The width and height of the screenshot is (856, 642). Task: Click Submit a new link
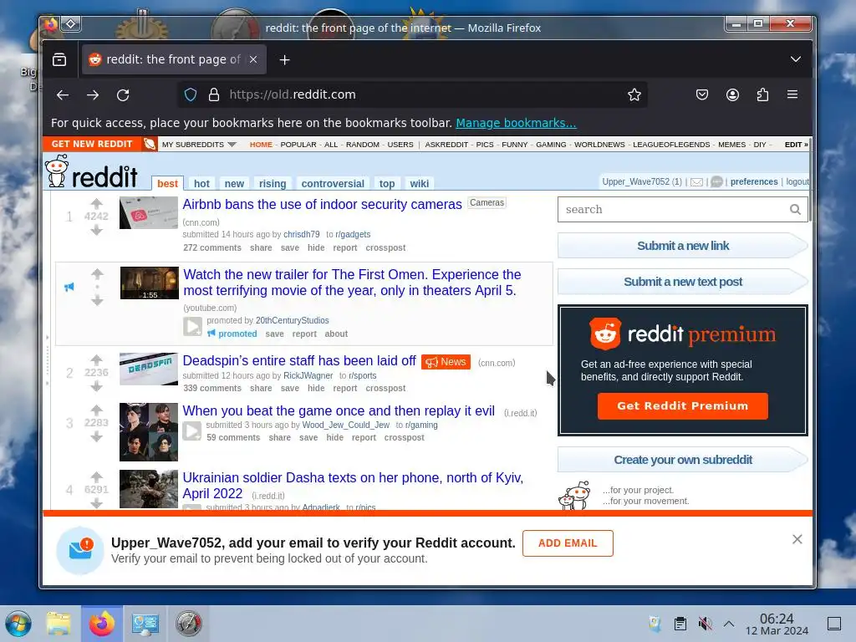(x=682, y=246)
